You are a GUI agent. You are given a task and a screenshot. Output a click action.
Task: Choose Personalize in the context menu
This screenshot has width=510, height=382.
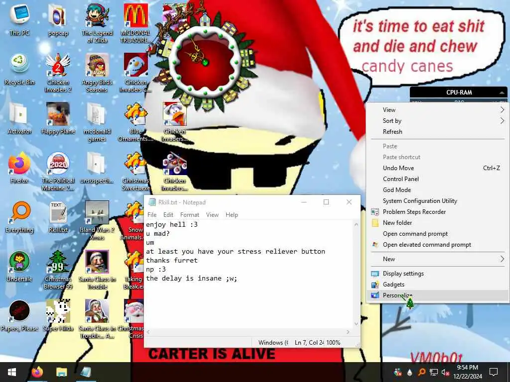click(x=437, y=295)
